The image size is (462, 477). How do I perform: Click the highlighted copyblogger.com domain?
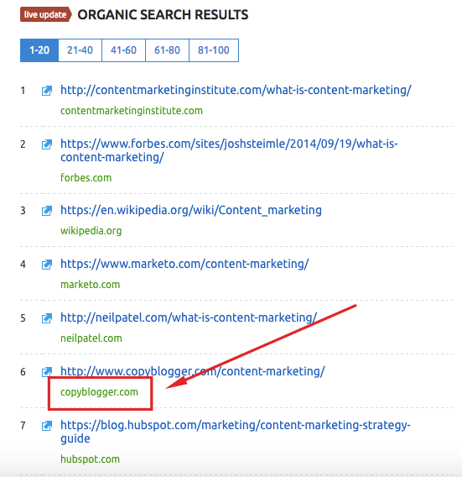coord(99,392)
